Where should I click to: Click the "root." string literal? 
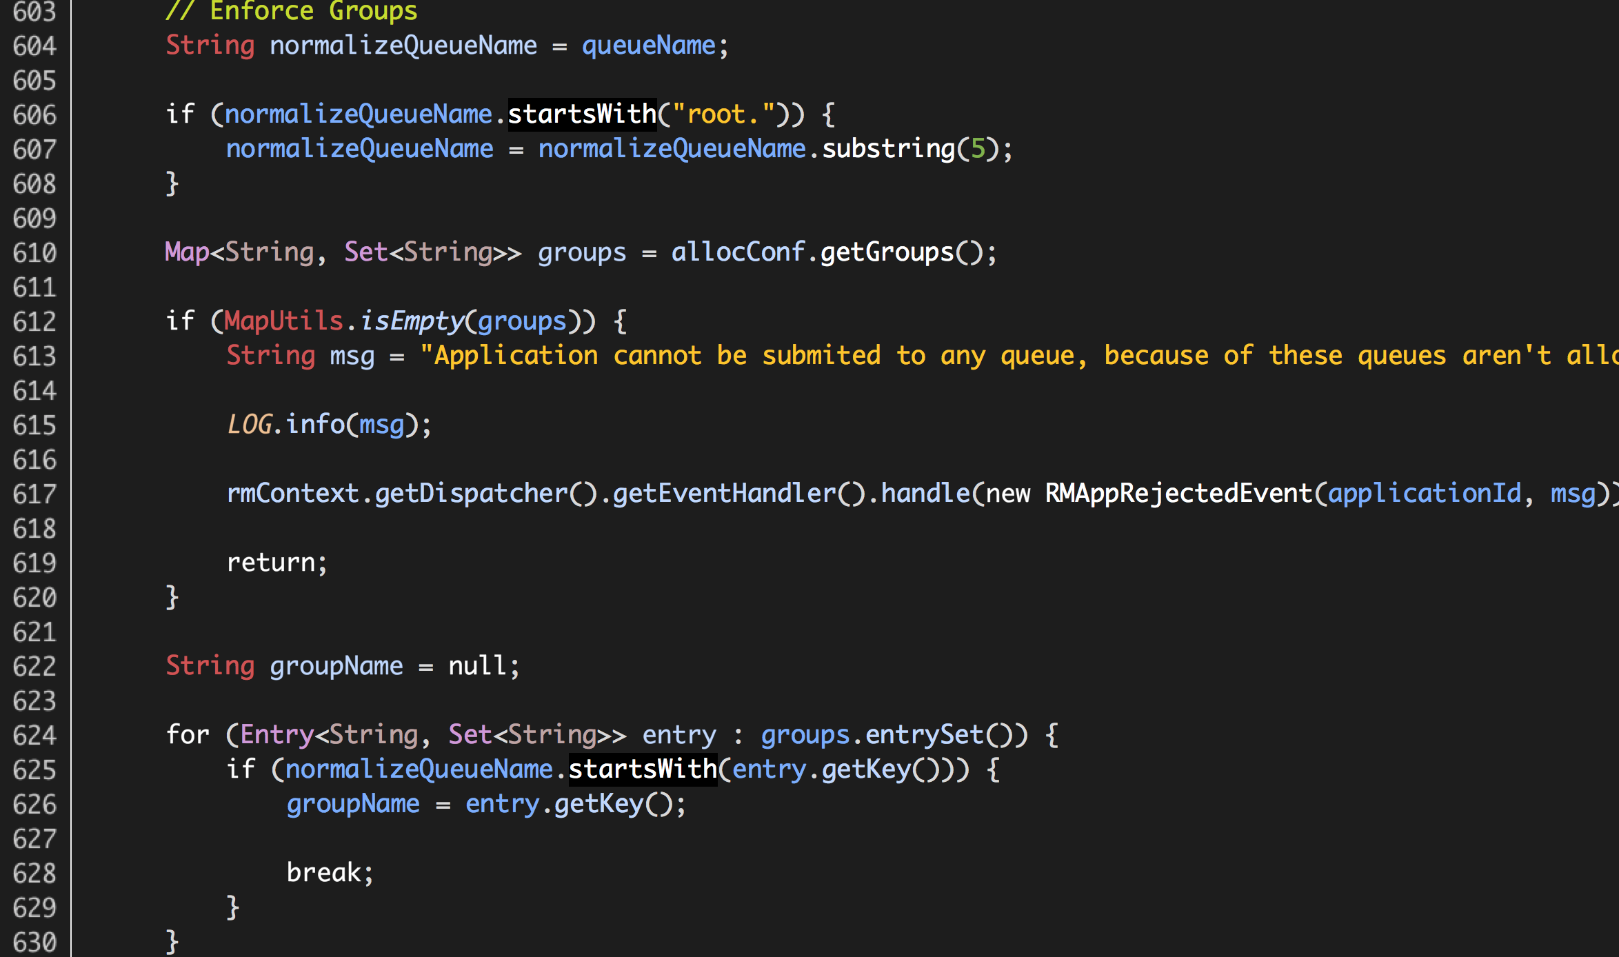(x=723, y=114)
